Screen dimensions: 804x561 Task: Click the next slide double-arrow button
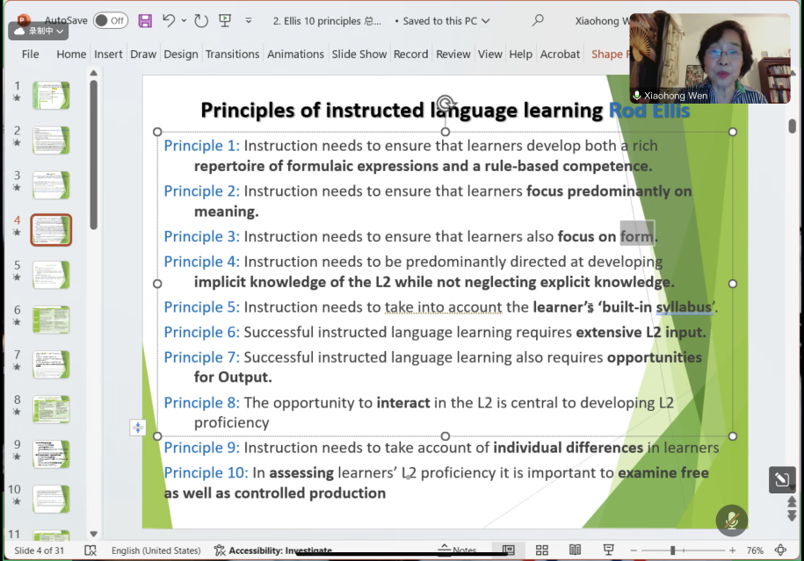pyautogui.click(x=792, y=515)
